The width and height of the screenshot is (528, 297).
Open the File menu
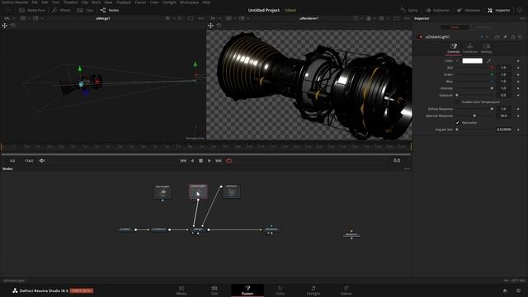click(x=35, y=2)
